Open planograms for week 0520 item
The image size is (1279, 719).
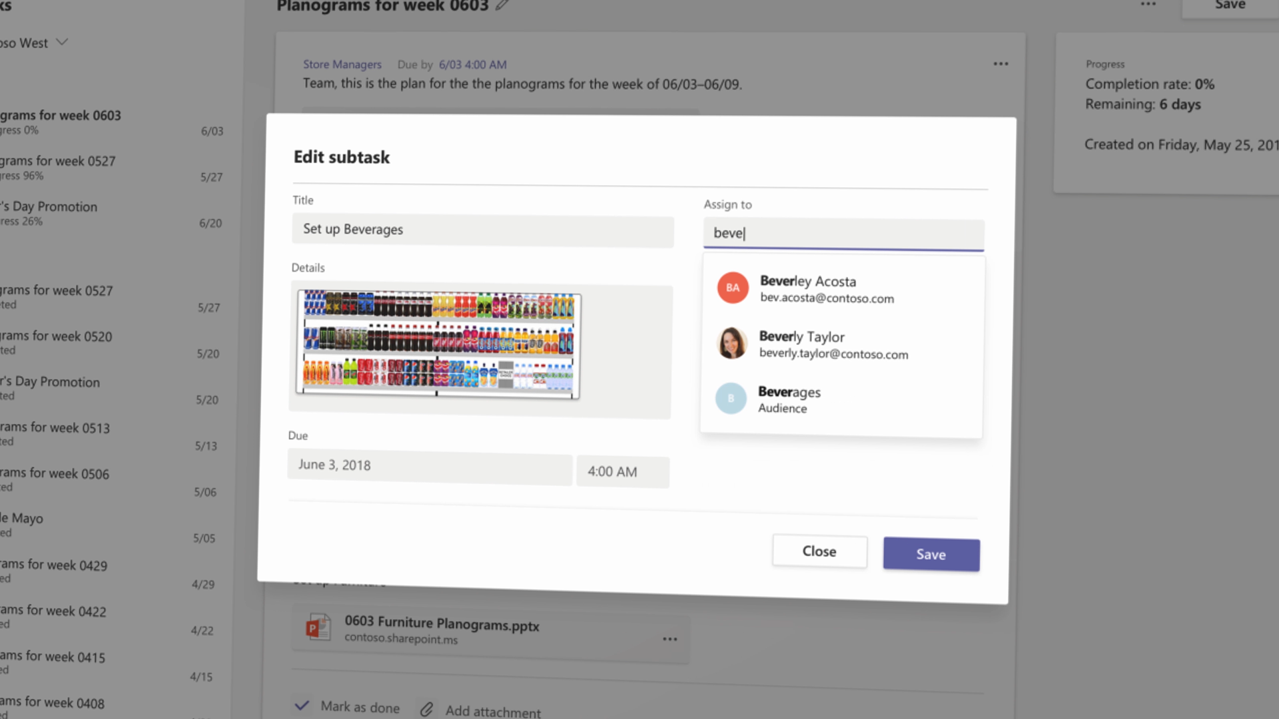click(x=111, y=344)
